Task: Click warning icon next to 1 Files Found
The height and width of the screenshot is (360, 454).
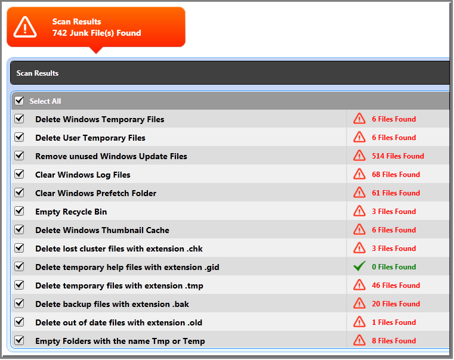Action: click(x=359, y=322)
